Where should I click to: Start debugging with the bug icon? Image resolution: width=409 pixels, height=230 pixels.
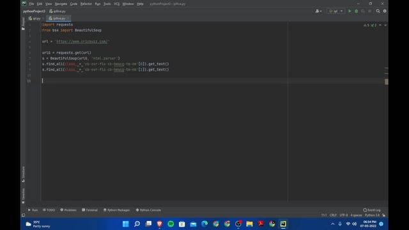(x=357, y=11)
